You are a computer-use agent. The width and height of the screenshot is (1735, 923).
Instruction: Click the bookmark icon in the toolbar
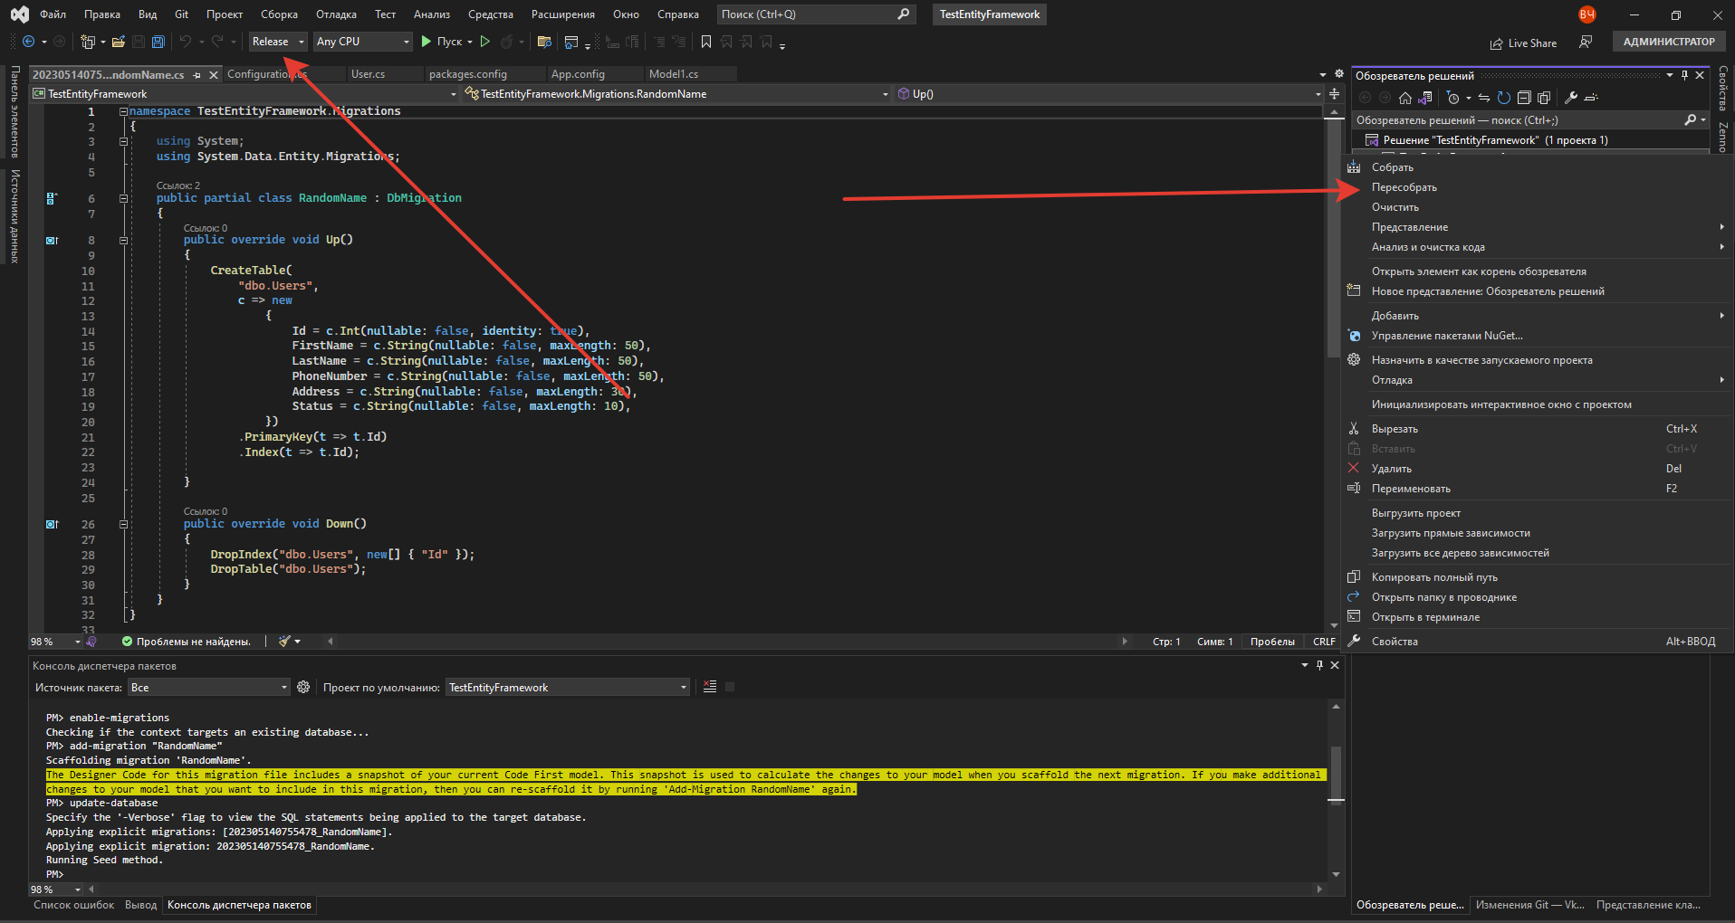coord(706,42)
